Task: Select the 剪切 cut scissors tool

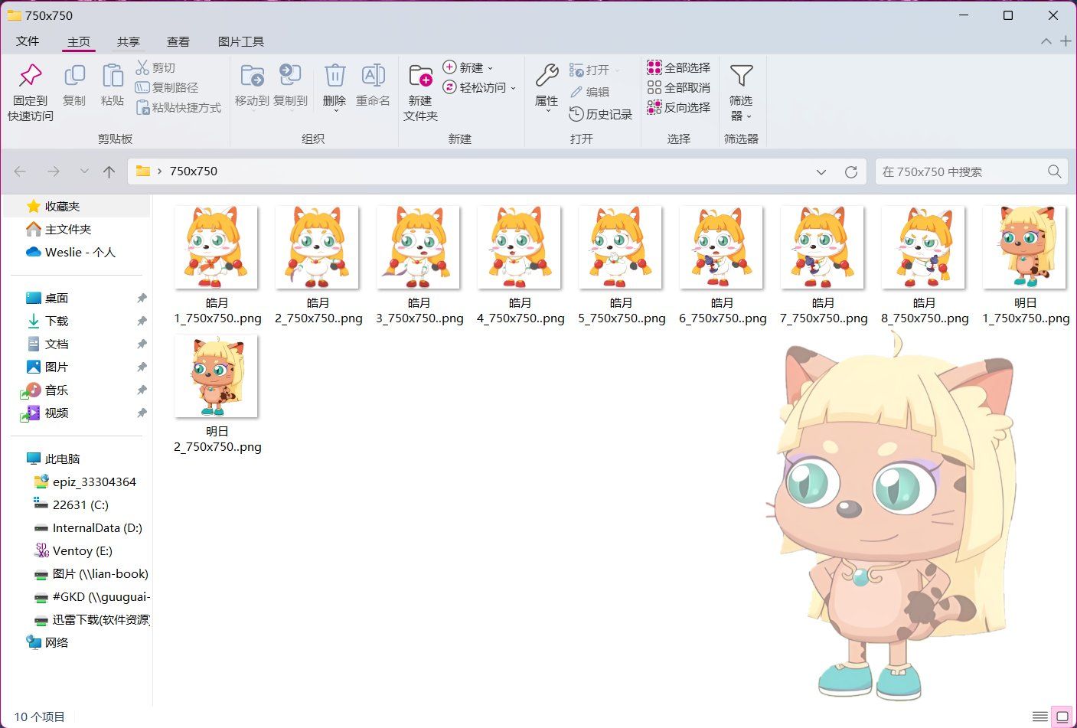Action: click(155, 67)
